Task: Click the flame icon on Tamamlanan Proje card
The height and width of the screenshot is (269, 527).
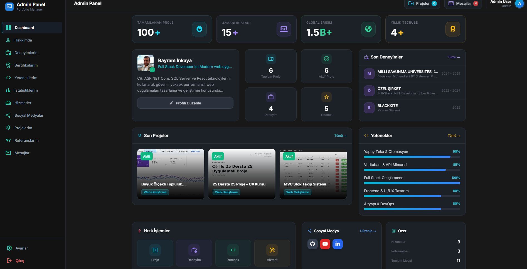Action: [199, 29]
